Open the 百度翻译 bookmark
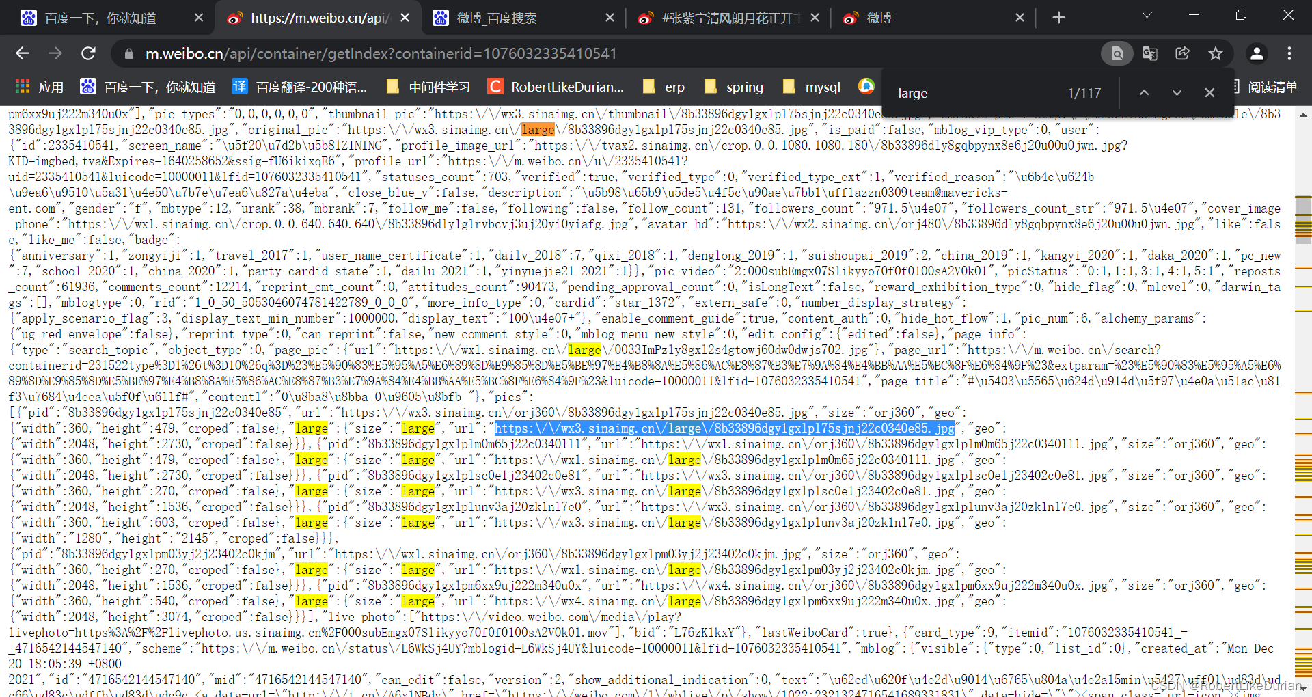Screen dimensions: 1312x697 pyautogui.click(x=299, y=87)
